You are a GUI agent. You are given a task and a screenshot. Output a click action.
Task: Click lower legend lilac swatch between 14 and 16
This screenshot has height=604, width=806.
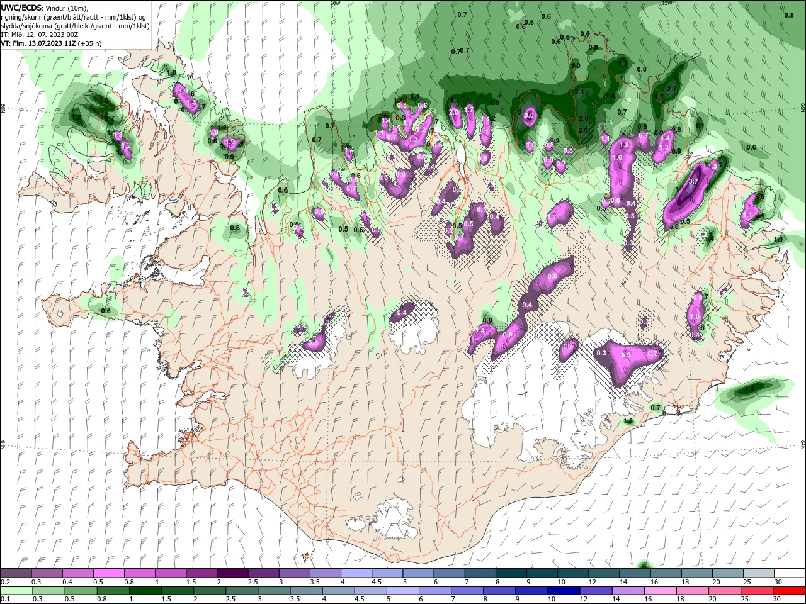(628, 591)
